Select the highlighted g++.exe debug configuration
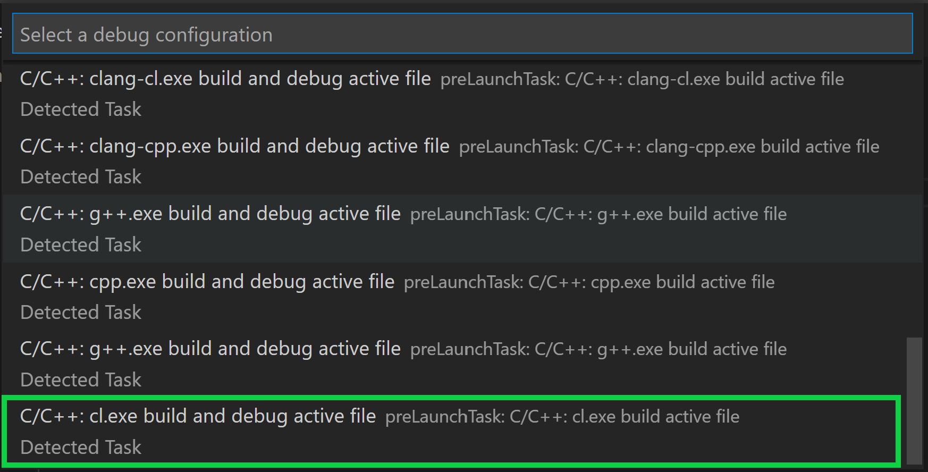The width and height of the screenshot is (928, 472). tap(210, 214)
